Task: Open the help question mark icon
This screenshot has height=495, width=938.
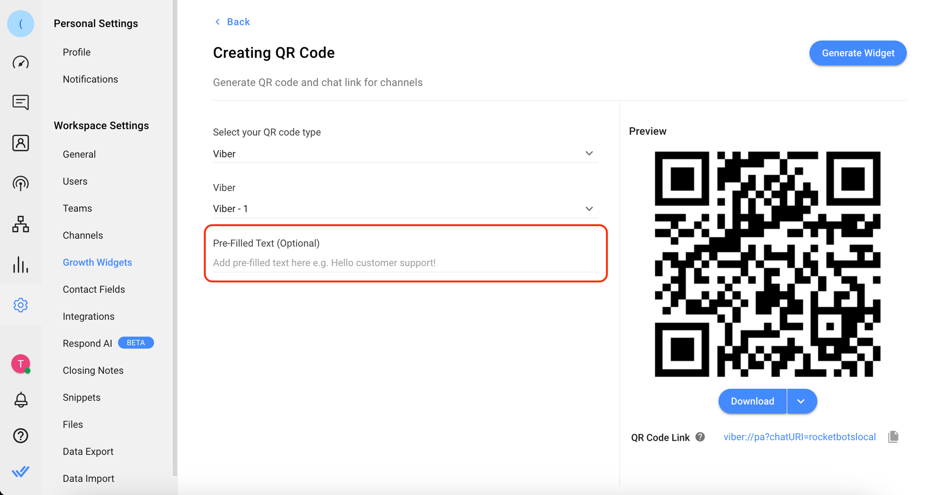Action: pyautogui.click(x=21, y=436)
